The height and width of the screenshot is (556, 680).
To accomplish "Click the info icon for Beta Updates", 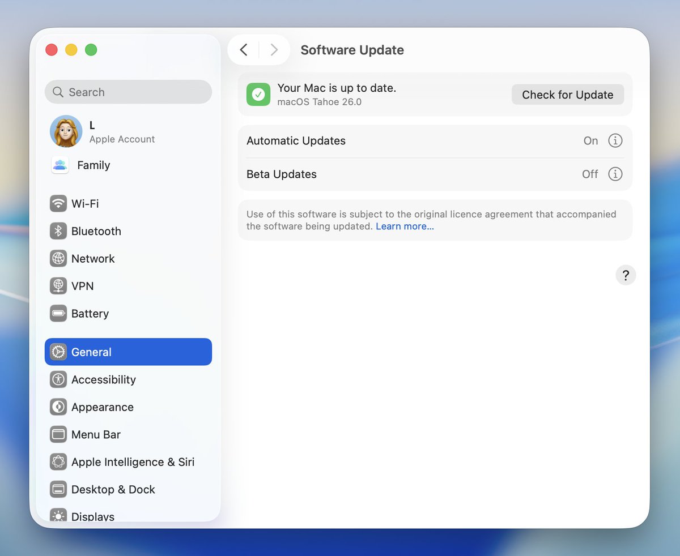I will coord(615,174).
